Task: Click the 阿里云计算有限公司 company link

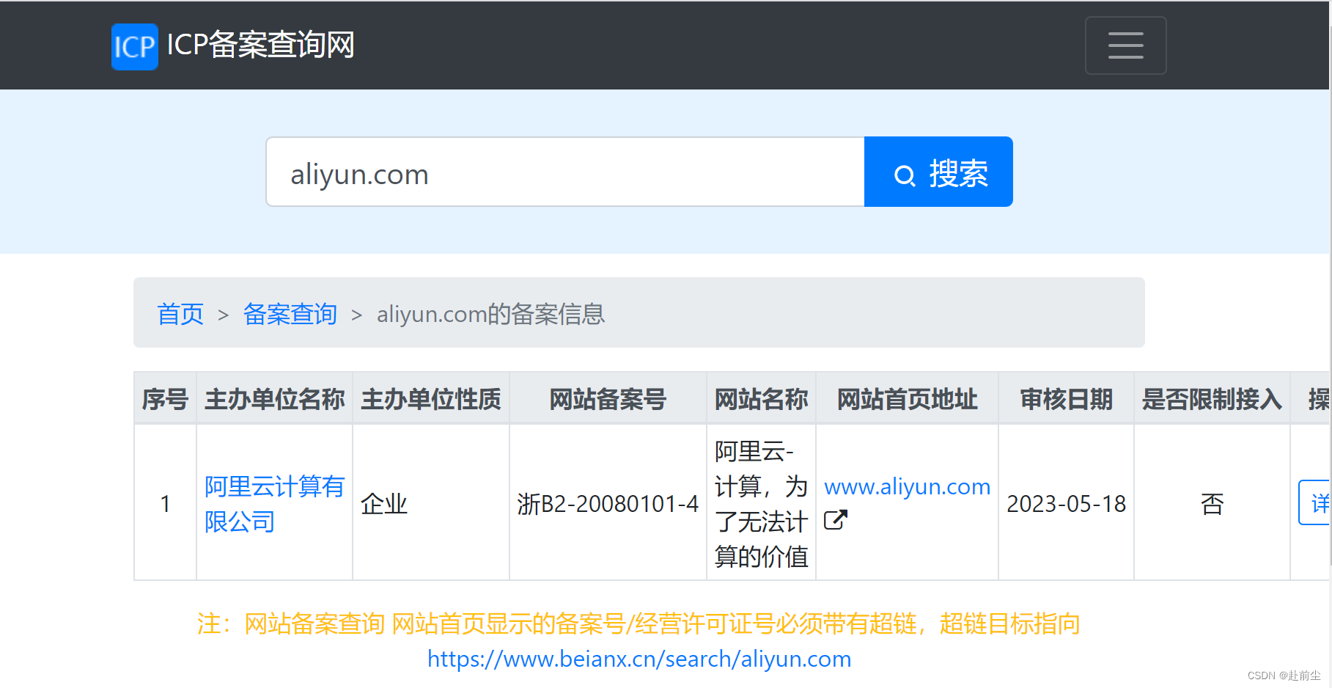Action: click(x=273, y=504)
